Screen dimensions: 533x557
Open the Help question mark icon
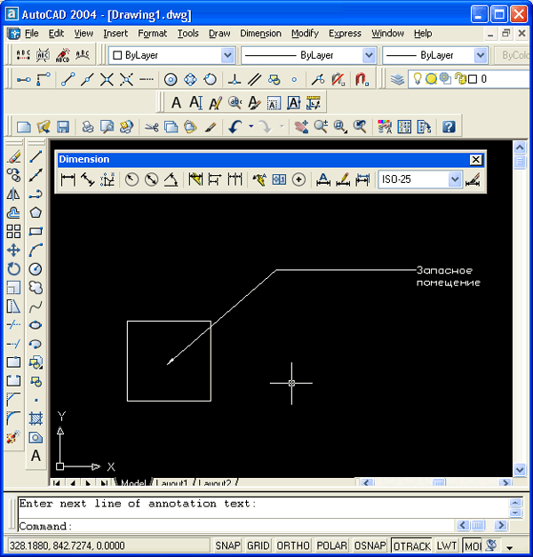pyautogui.click(x=449, y=127)
